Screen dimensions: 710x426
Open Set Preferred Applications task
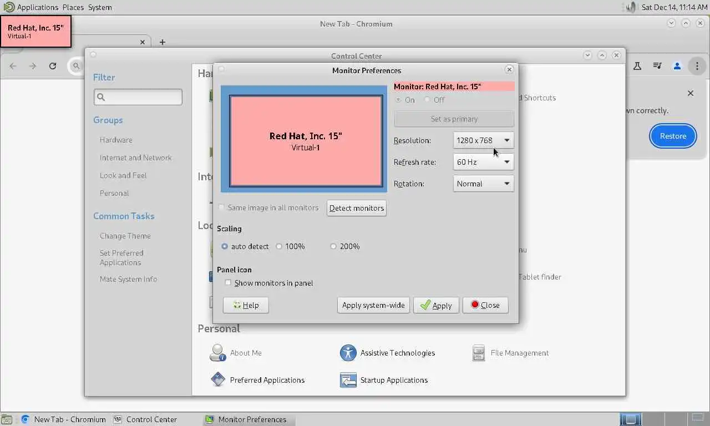pos(121,257)
